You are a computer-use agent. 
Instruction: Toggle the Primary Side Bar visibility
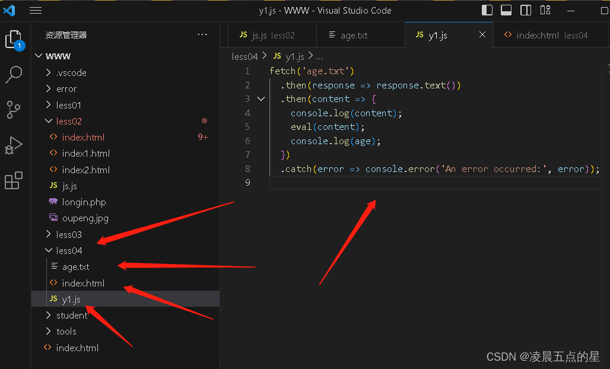pyautogui.click(x=488, y=10)
